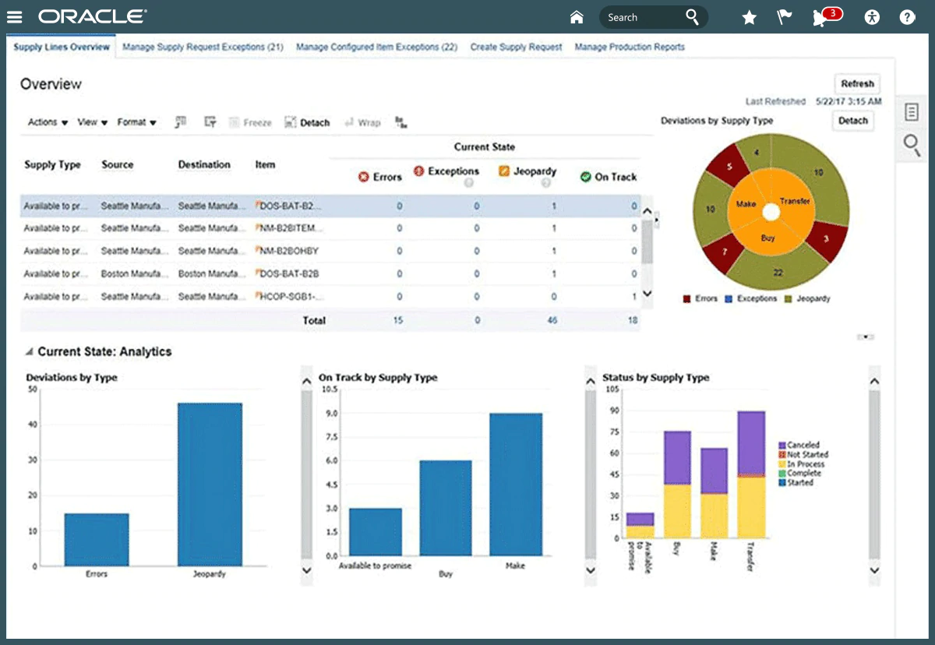The image size is (935, 645).
Task: Open the Help question mark icon
Action: tap(907, 17)
